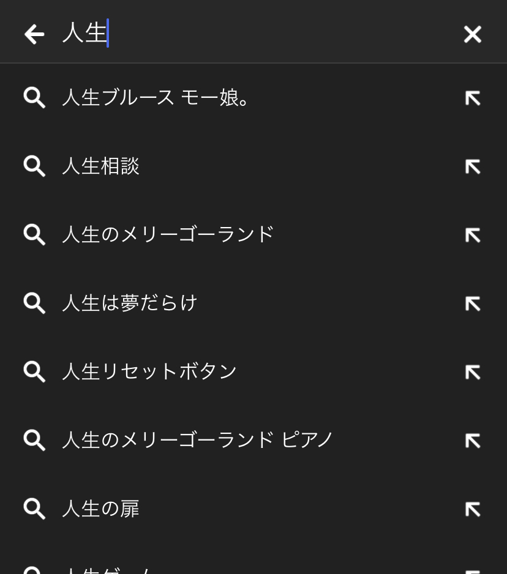This screenshot has height=574, width=507.
Task: Pick suggestion 人生リセットボタン
Action: (x=149, y=372)
